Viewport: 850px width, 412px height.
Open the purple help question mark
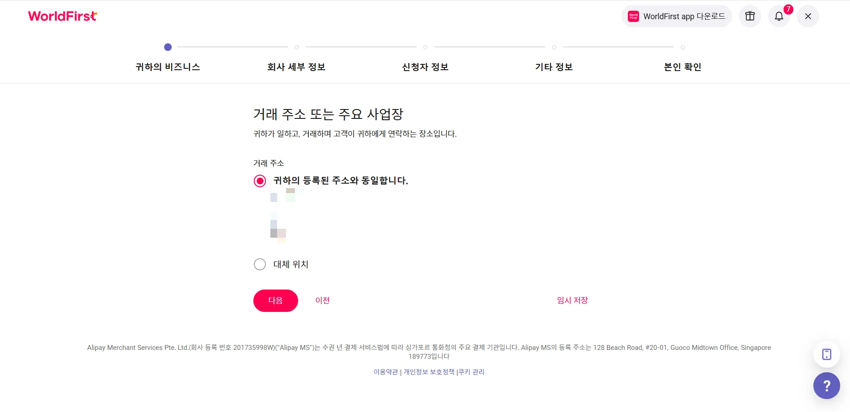click(827, 386)
